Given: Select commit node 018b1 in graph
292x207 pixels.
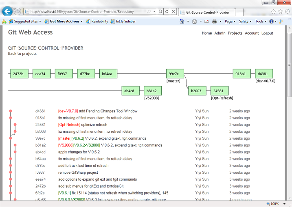Looking at the screenshot, I should 242,74.
